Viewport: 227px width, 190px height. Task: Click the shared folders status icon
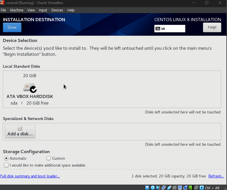click(174, 187)
